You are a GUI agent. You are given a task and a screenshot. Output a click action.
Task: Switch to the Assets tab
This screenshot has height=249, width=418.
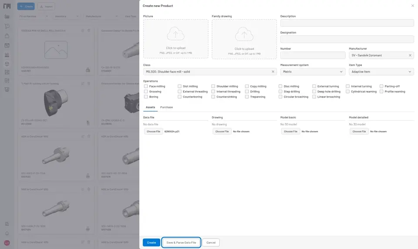point(150,107)
